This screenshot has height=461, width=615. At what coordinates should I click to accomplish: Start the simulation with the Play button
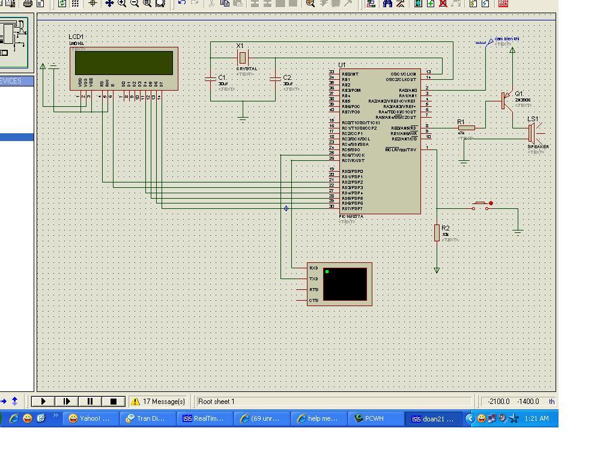[43, 402]
